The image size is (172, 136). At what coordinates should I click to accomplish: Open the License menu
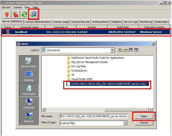coord(18,7)
